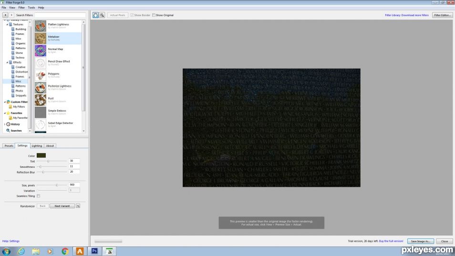Collapse the Custom Filters node
Screen dimensions: 455x256
point(5,102)
